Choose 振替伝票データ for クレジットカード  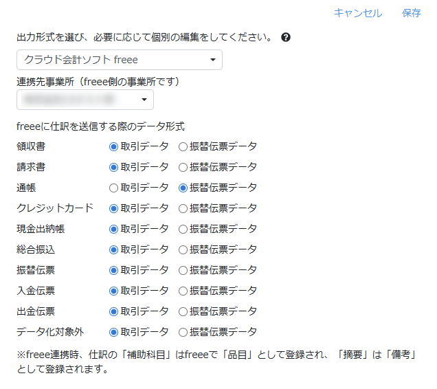(x=183, y=208)
